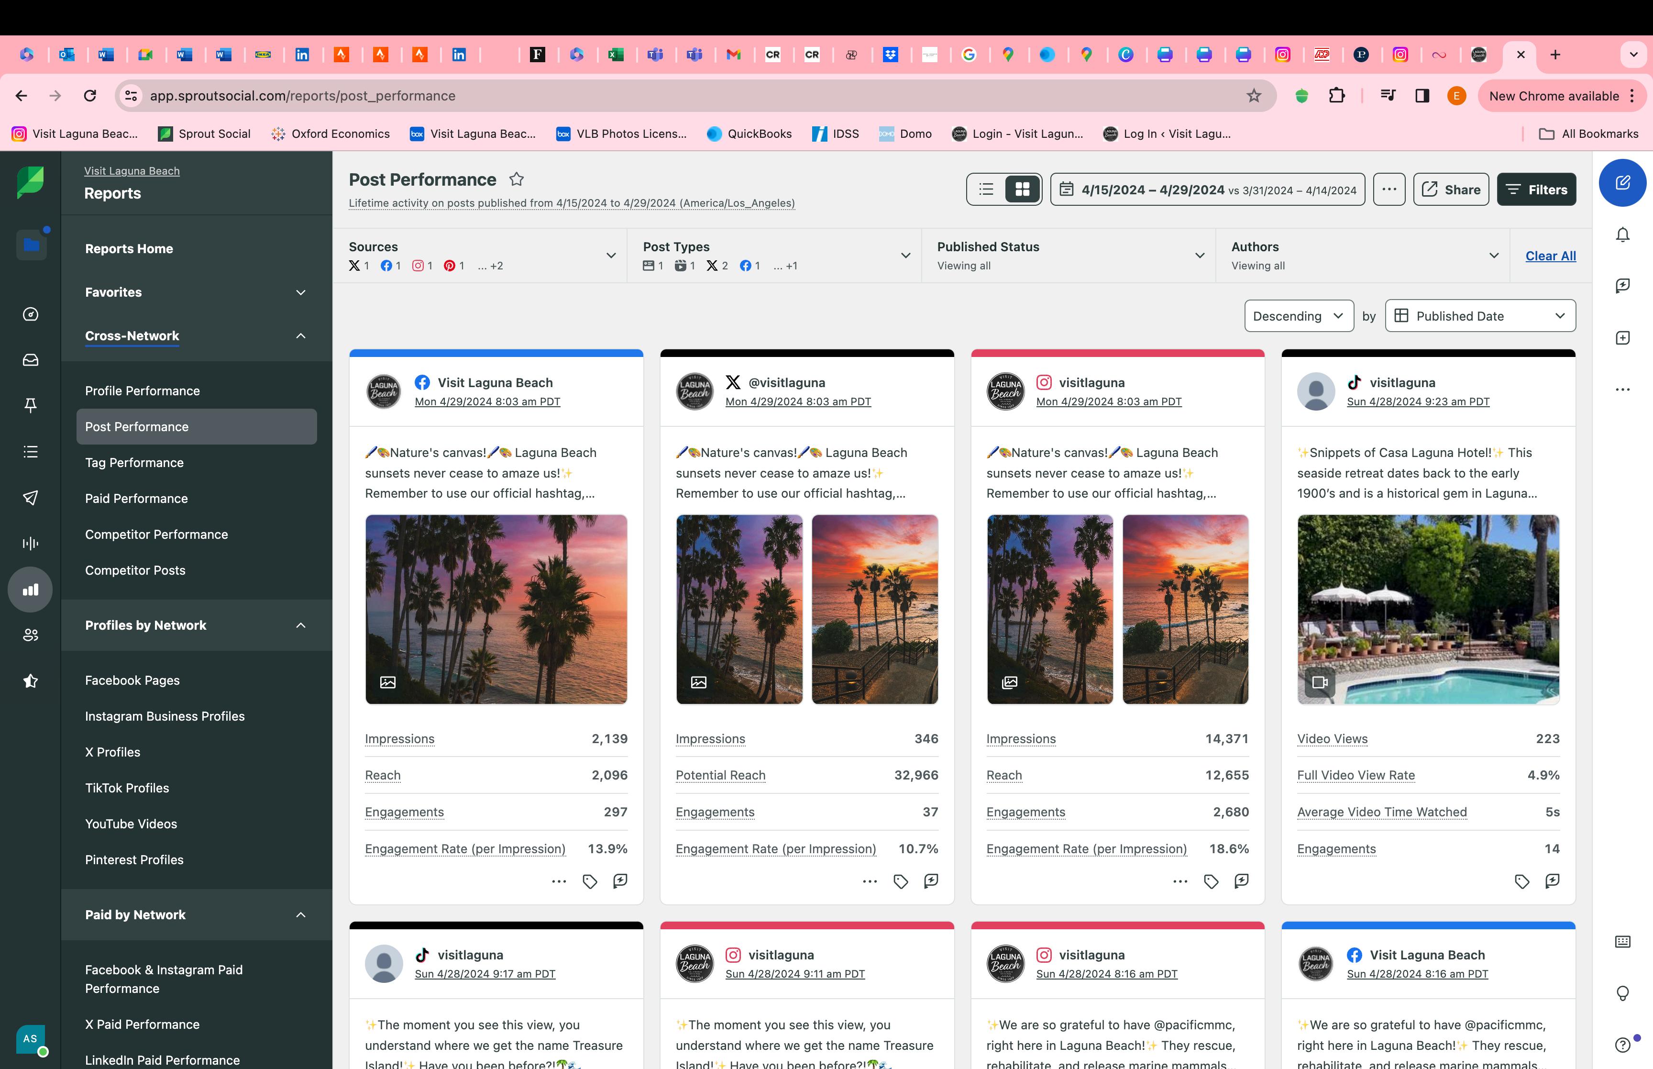Click the Listening waveform sidebar icon

click(31, 543)
